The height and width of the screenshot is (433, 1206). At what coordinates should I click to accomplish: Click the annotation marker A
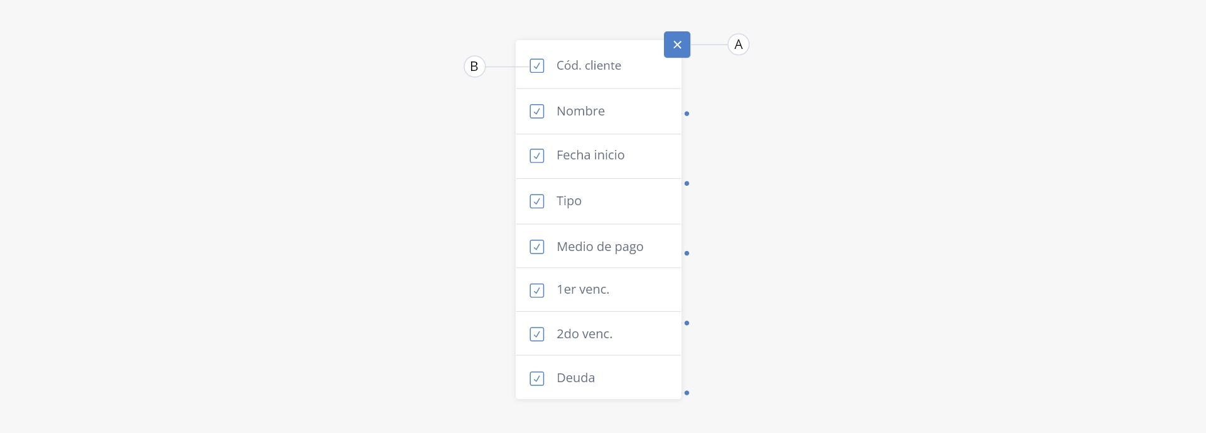pyautogui.click(x=739, y=45)
